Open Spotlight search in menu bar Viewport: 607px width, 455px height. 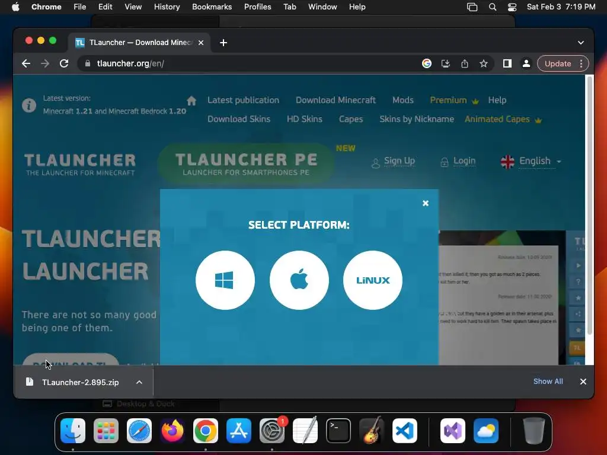pyautogui.click(x=493, y=7)
